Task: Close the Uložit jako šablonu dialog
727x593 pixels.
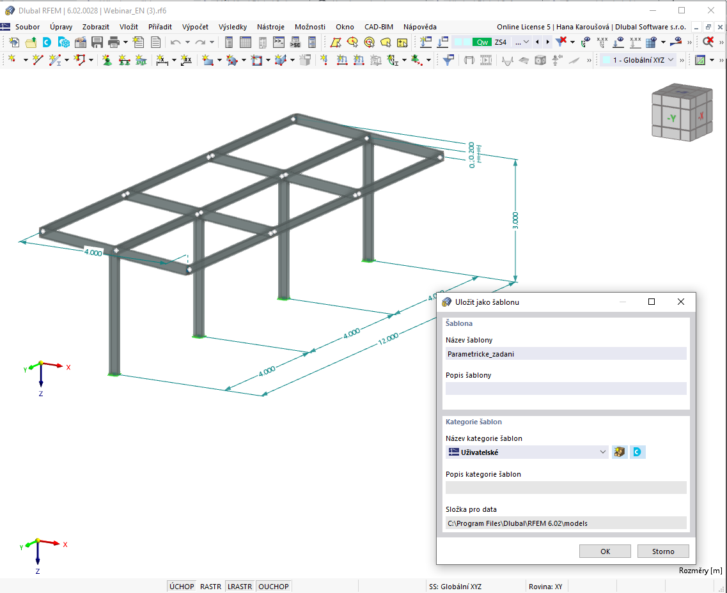Action: pos(680,302)
